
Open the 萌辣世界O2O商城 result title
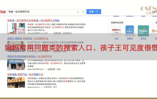29,56
